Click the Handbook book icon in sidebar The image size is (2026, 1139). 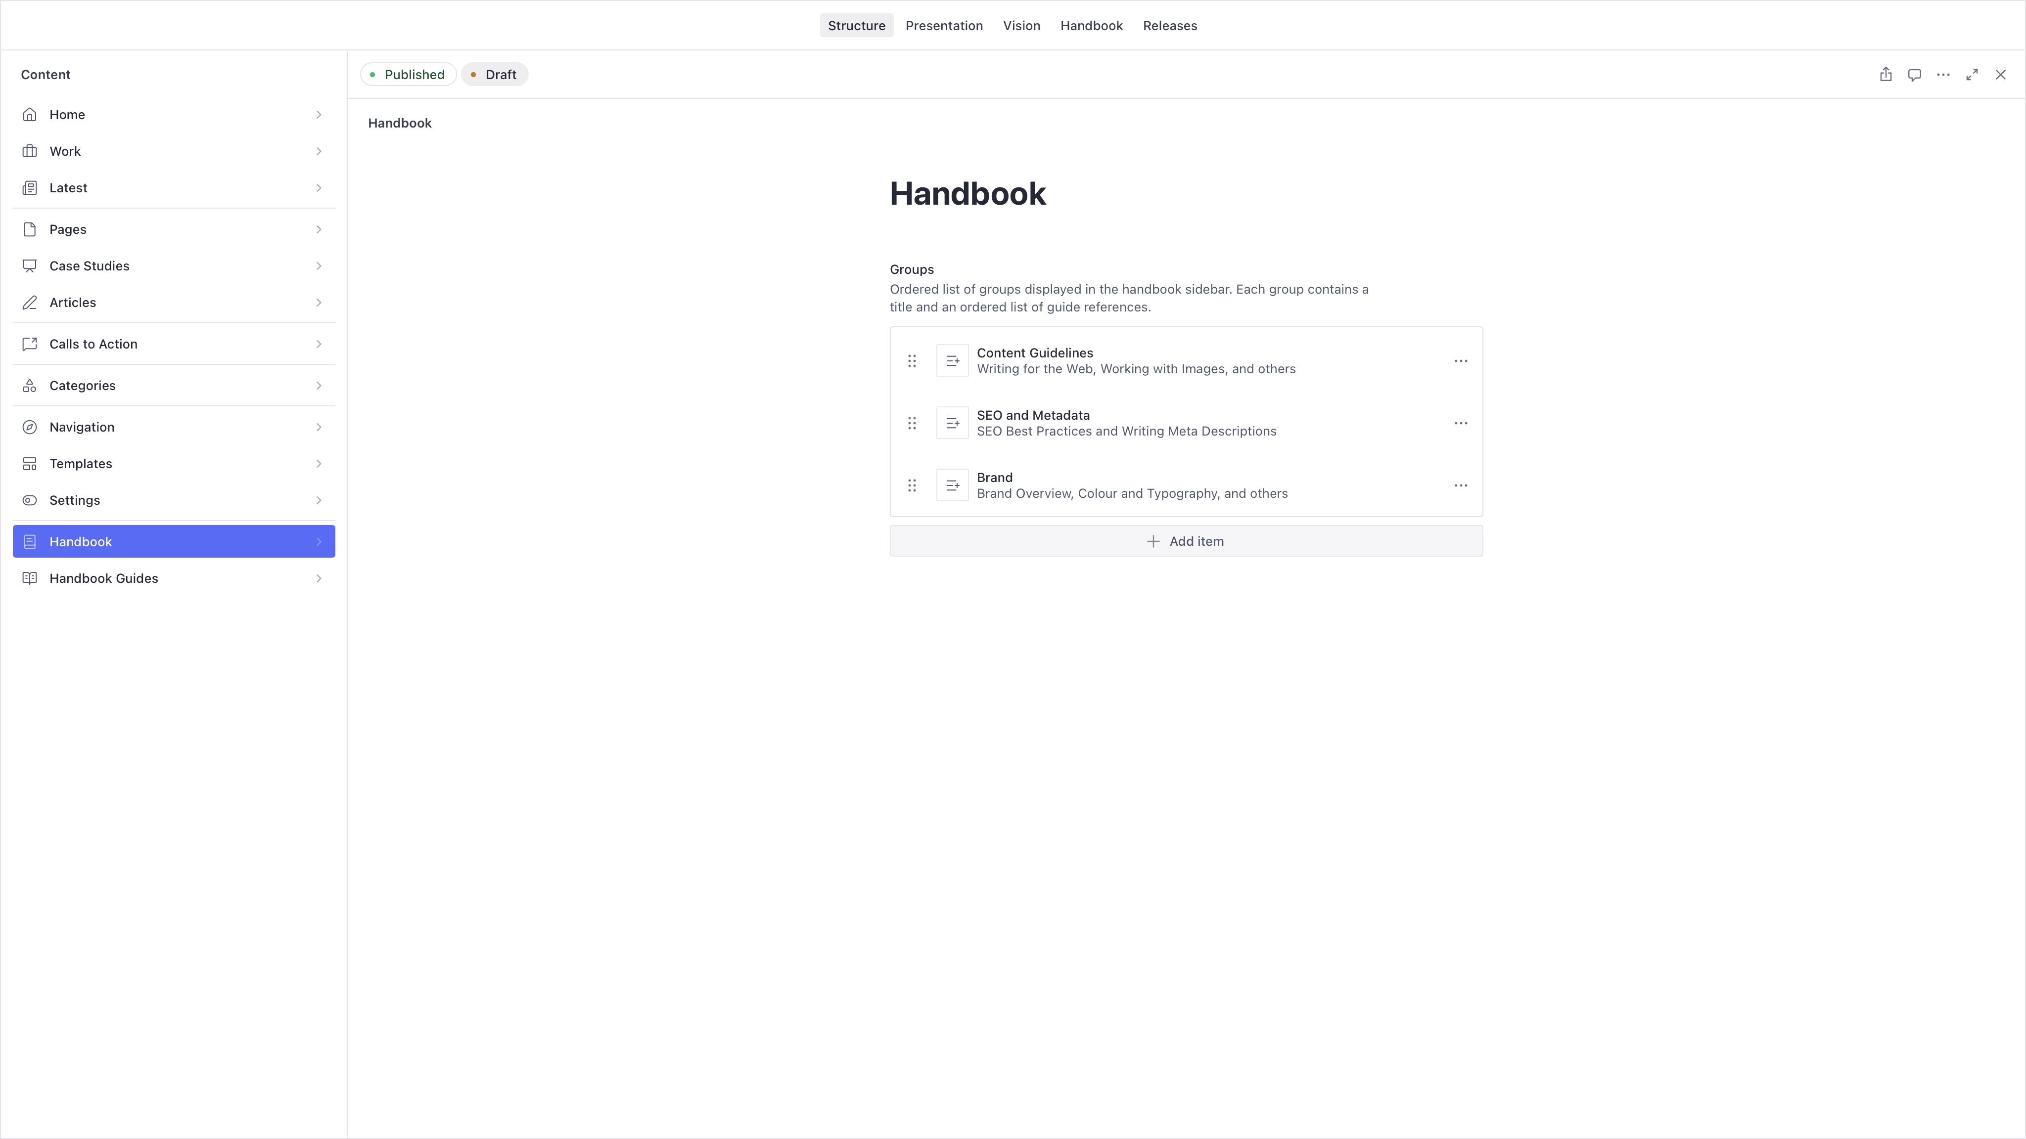30,542
